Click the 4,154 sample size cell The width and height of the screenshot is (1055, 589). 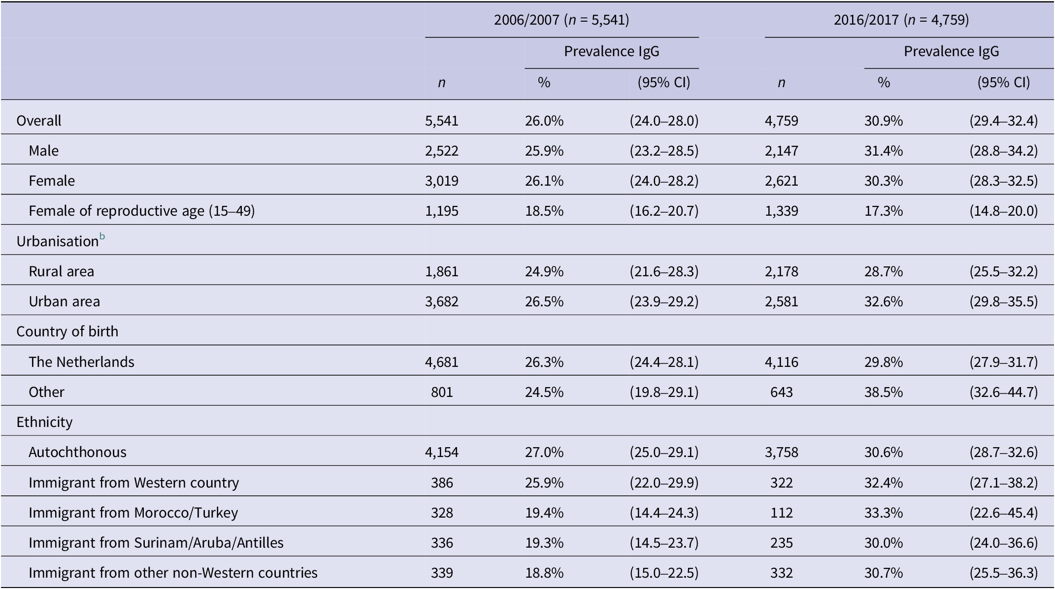[441, 452]
